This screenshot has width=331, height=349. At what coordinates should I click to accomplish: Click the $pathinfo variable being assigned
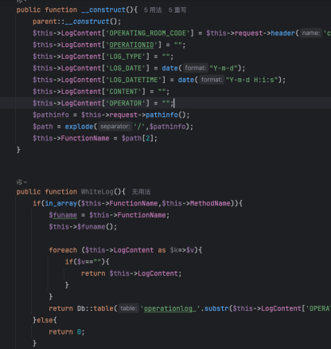[51, 115]
